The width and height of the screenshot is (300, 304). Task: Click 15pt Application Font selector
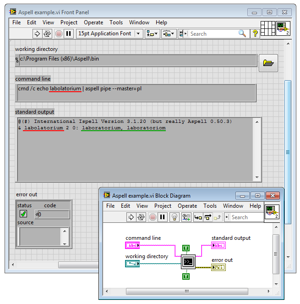pyautogui.click(x=109, y=34)
